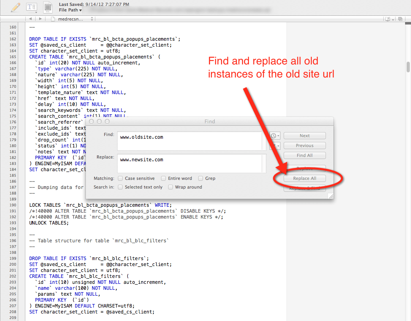Click the side documents drawer icon

tap(400, 19)
